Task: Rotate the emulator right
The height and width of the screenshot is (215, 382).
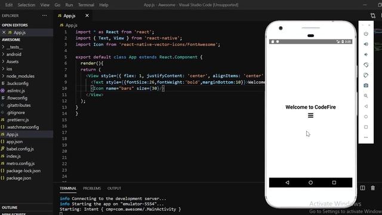Action: tap(366, 75)
